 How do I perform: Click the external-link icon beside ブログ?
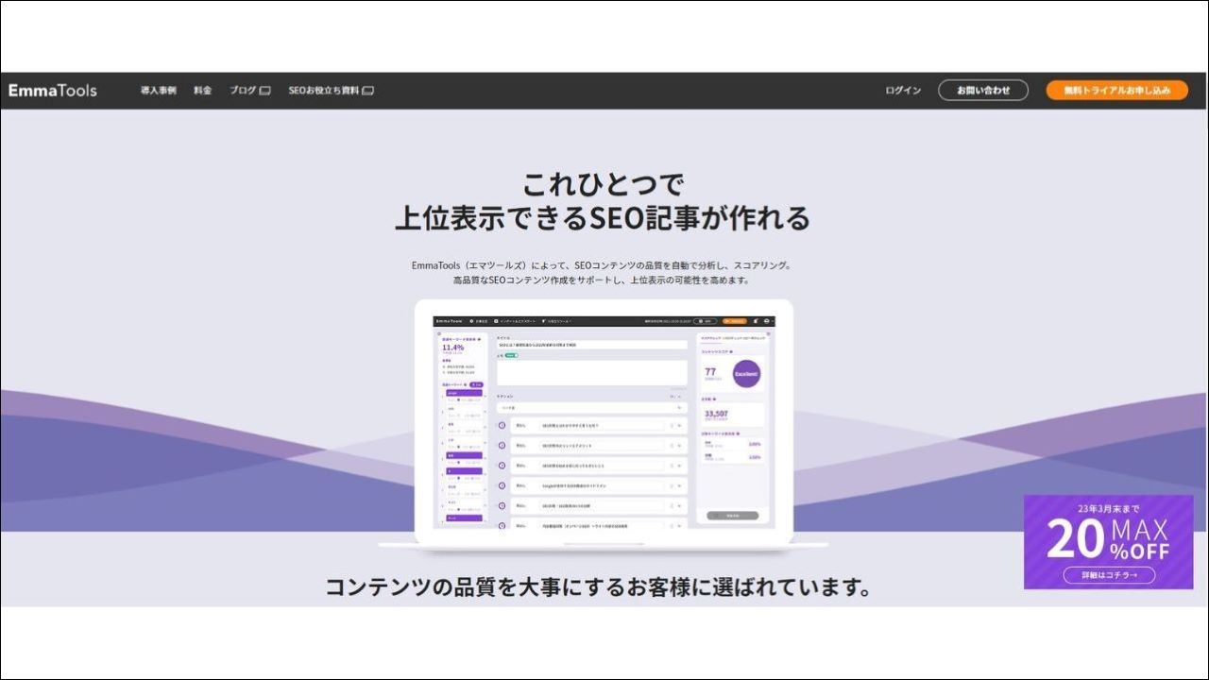click(265, 91)
